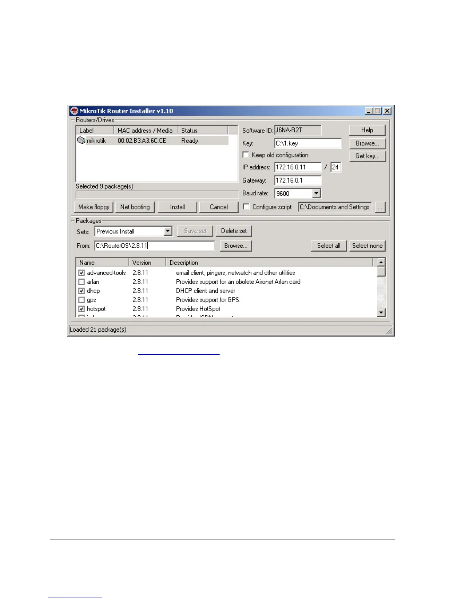Uncheck the dhcp package checkbox
465x601 pixels.
coord(81,291)
